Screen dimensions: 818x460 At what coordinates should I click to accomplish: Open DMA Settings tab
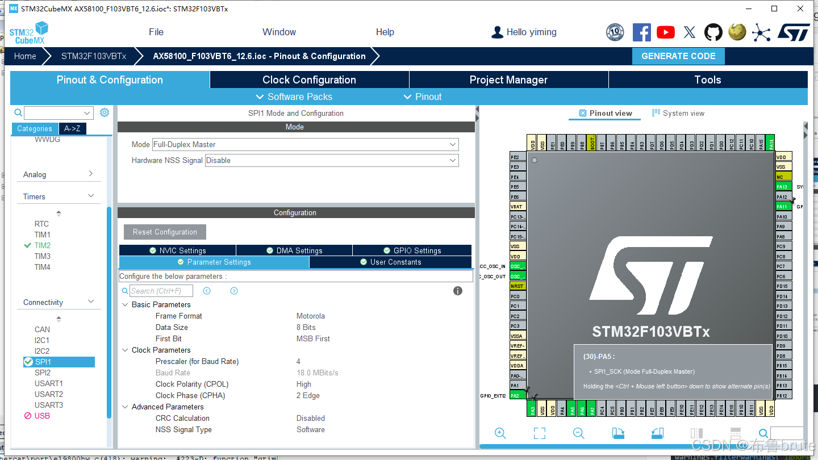pyautogui.click(x=294, y=250)
